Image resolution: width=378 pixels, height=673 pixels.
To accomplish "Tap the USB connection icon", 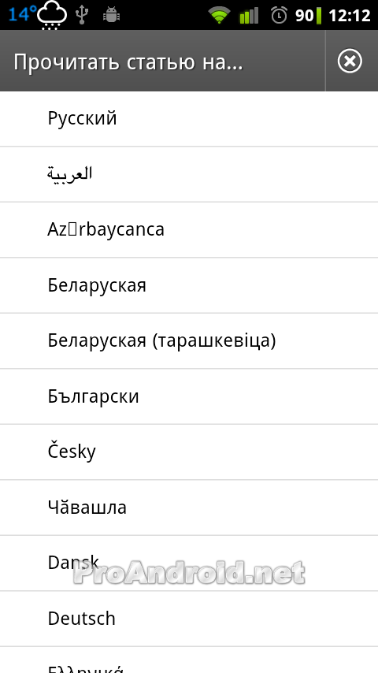I will point(80,16).
